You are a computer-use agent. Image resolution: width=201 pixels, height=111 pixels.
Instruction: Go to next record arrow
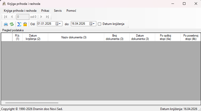tap(41, 17)
